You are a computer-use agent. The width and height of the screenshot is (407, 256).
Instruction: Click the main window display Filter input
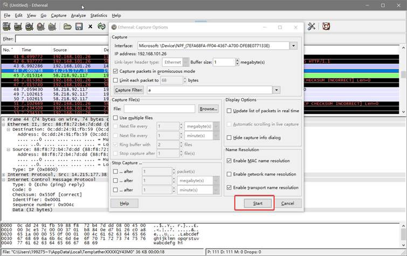62,39
